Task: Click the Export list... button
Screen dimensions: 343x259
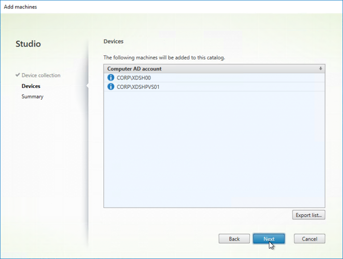Action: click(x=309, y=215)
